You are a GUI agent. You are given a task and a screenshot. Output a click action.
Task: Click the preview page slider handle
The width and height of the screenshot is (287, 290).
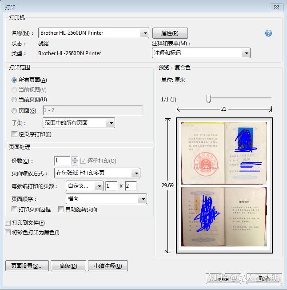tap(208, 99)
